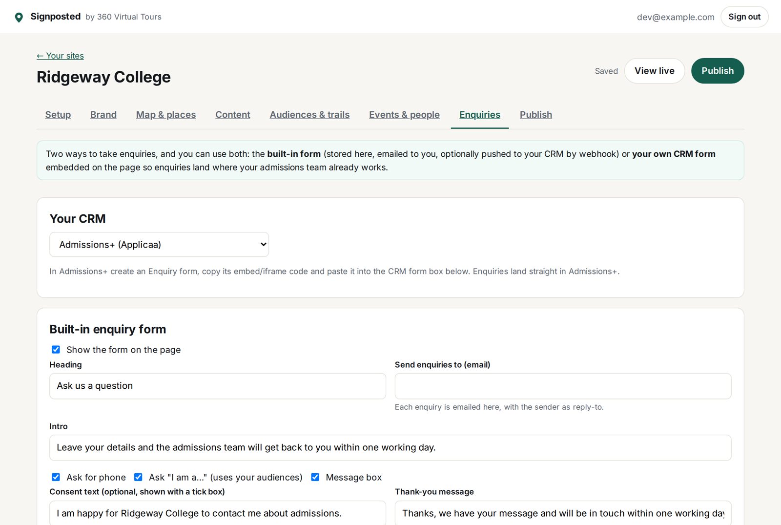Click the View live button
Image resolution: width=781 pixels, height=525 pixels.
655,71
